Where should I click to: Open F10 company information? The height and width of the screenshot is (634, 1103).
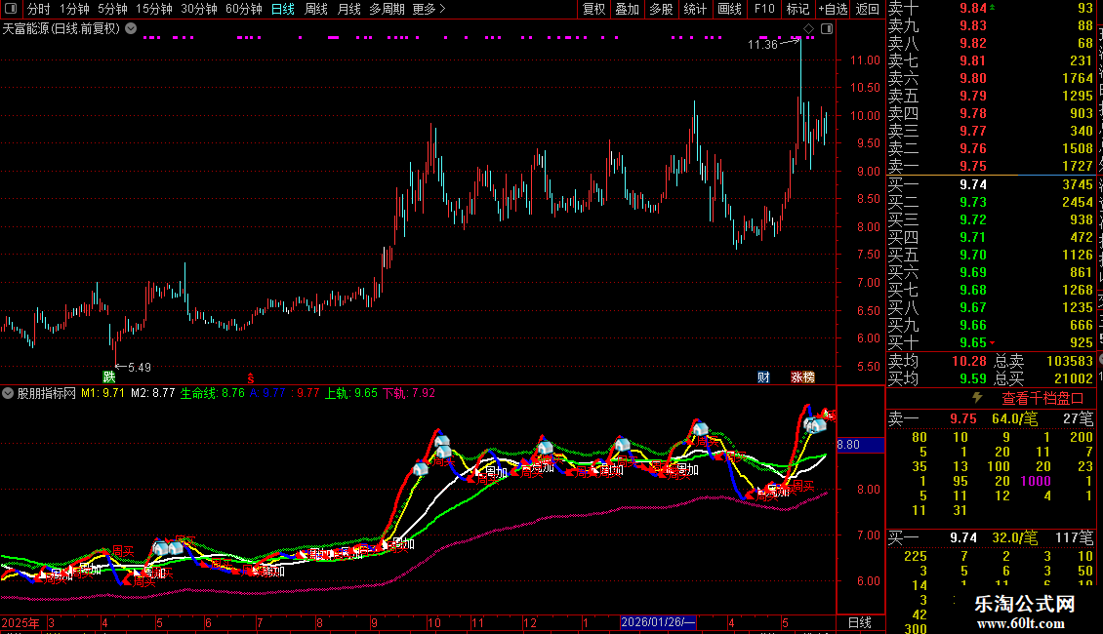[764, 9]
